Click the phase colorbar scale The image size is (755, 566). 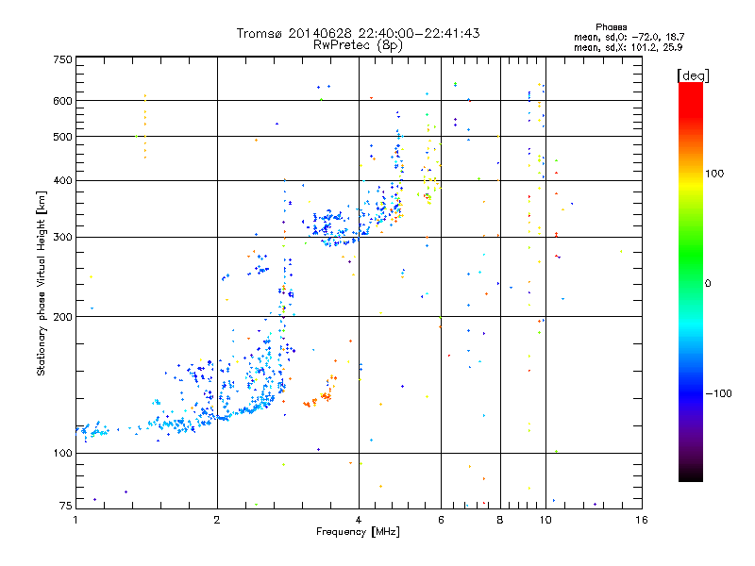[691, 281]
